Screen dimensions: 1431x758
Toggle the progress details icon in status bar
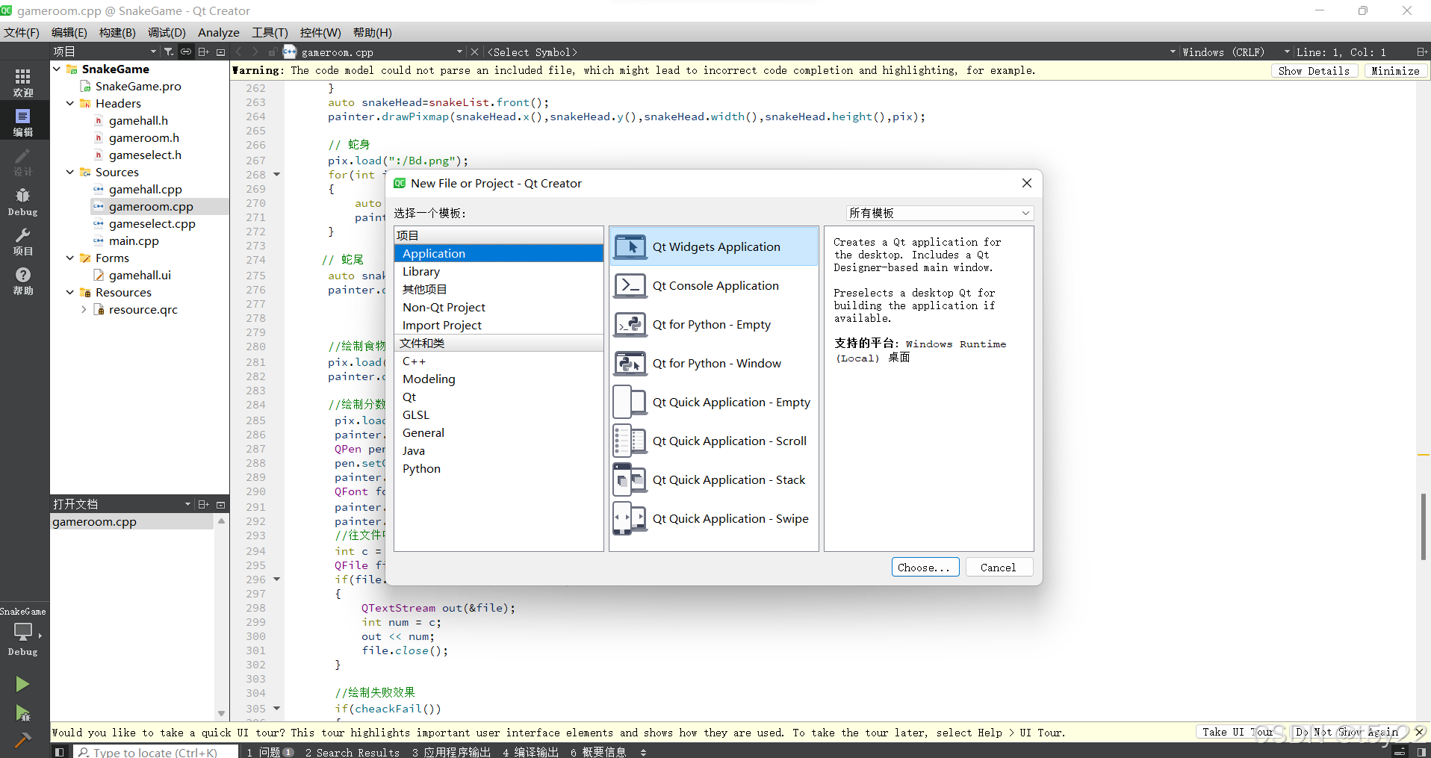point(1400,751)
